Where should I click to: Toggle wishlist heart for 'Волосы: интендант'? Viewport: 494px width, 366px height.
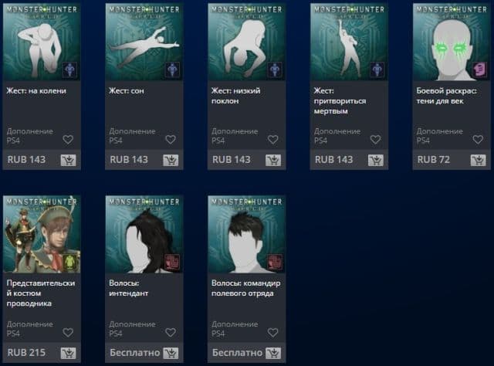pos(171,332)
